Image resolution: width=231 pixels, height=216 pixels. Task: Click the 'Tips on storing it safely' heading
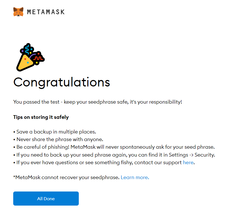click(41, 117)
